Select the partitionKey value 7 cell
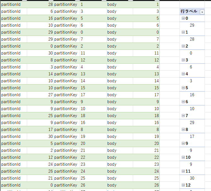211x191 pixels. 93,39
